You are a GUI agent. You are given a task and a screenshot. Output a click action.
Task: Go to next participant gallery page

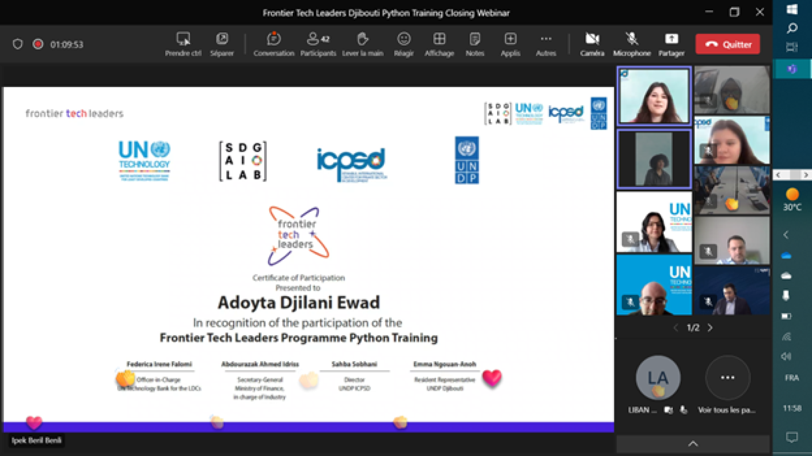(x=710, y=328)
